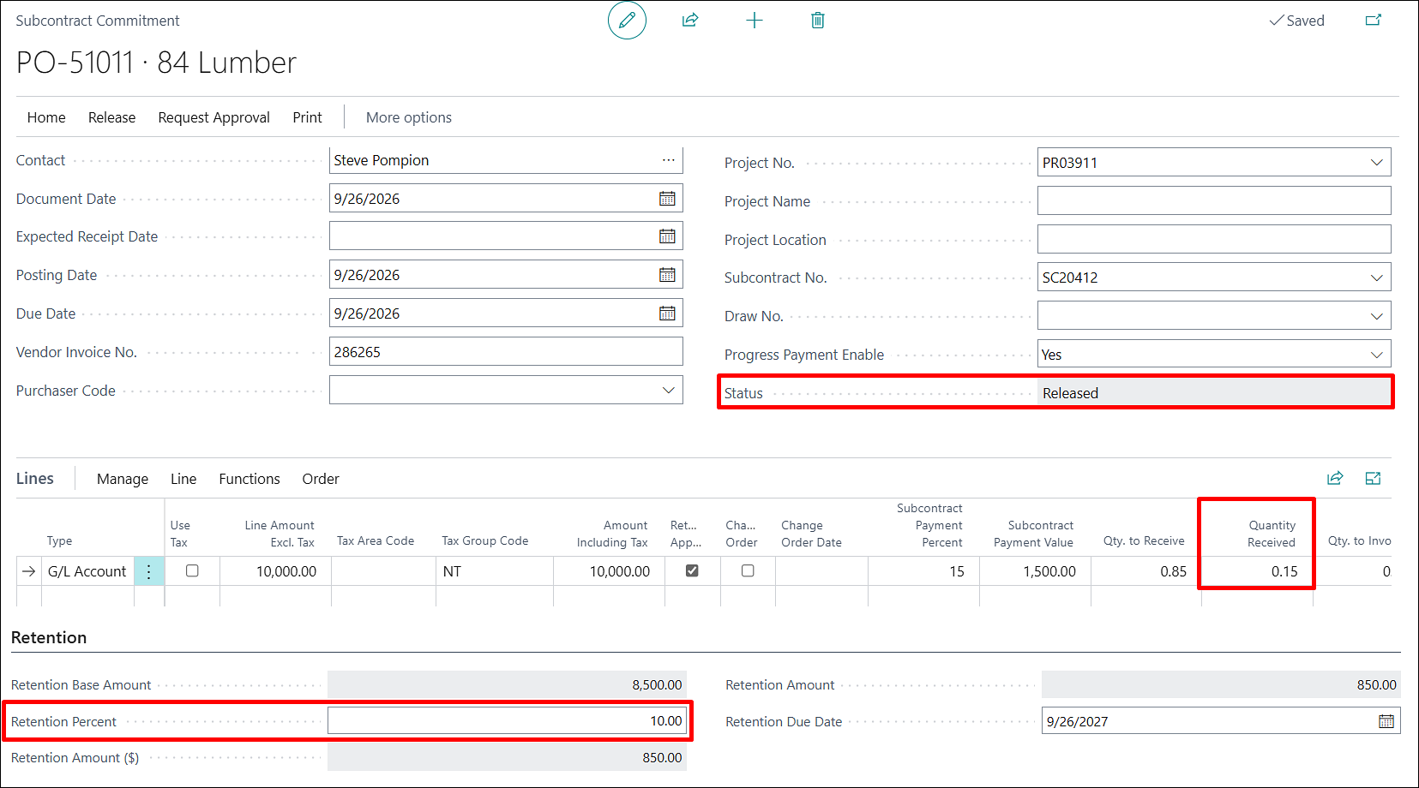1419x788 pixels.
Task: Expand Progress Payment Enable dropdown
Action: [1377, 355]
